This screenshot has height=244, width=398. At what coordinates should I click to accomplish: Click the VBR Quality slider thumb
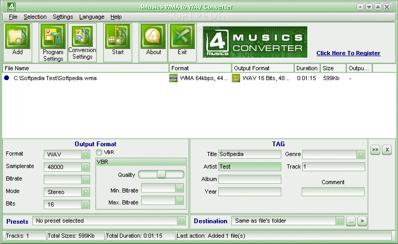[161, 174]
